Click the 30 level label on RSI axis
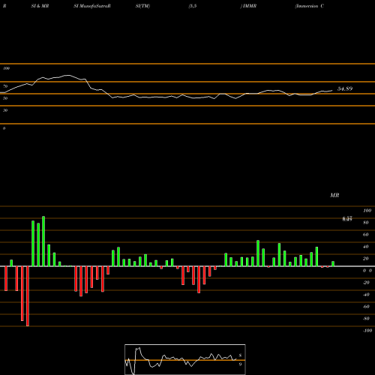This screenshot has height=375, width=375. click(x=5, y=110)
